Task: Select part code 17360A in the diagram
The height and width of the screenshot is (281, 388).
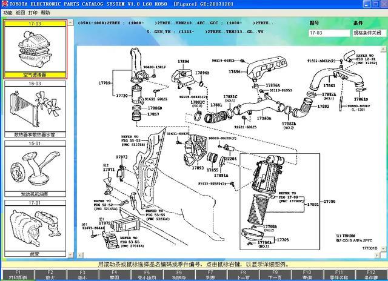Action: [264, 118]
